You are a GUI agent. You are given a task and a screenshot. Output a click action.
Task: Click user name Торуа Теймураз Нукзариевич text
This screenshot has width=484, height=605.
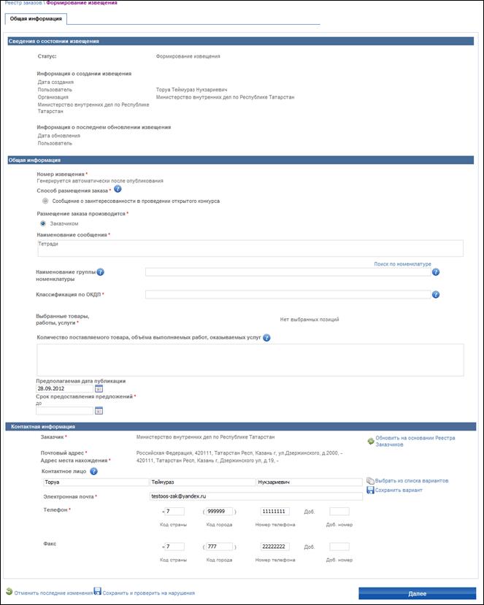coord(191,90)
